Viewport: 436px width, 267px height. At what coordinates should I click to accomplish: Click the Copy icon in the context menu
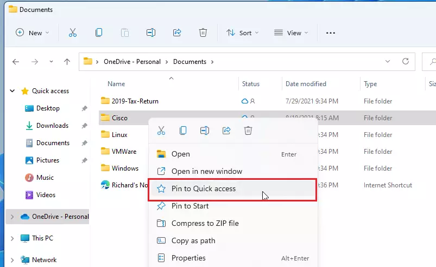(183, 131)
